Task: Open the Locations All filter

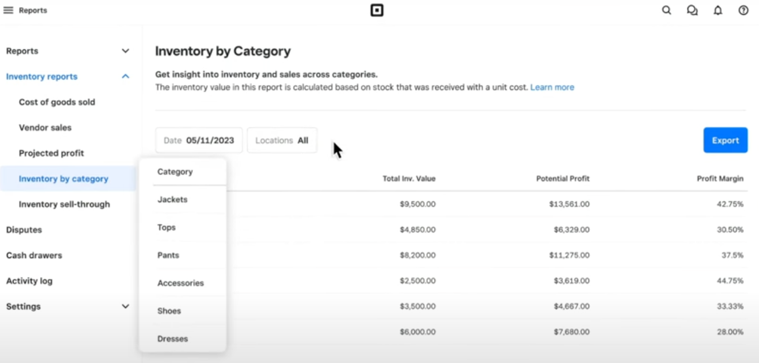Action: [282, 141]
